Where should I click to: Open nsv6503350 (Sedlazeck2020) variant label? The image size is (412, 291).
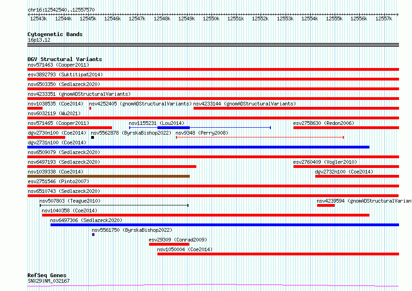tap(64, 84)
